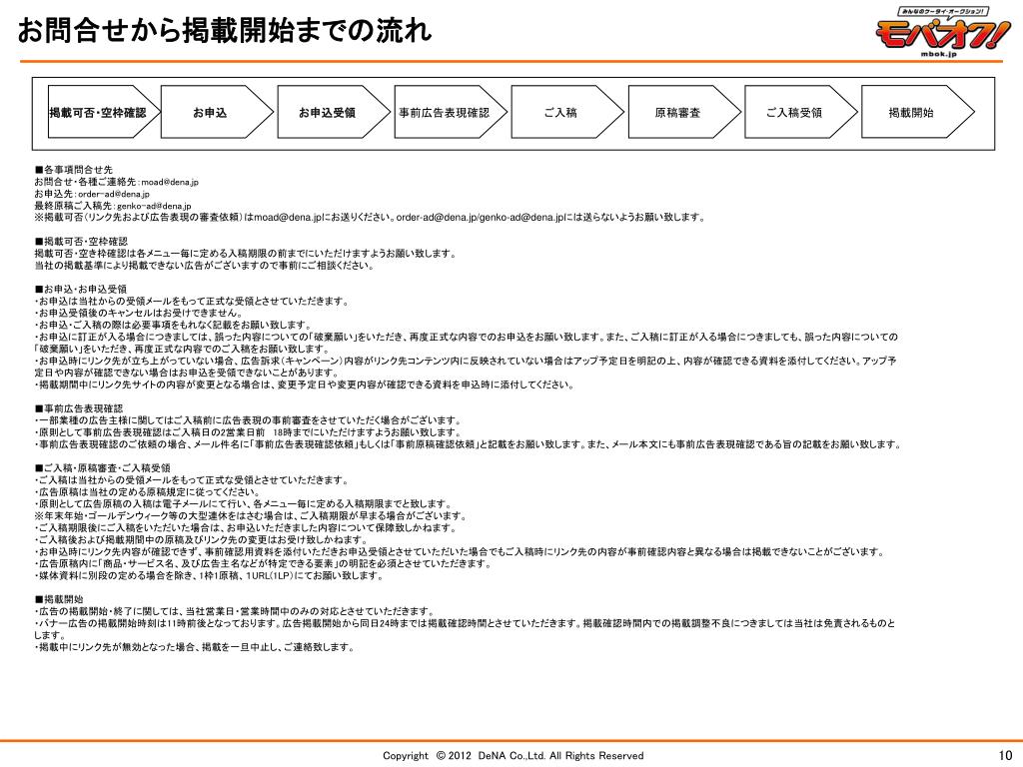Select the 掲載可否・空枠確認 step arrow
This screenshot has width=1023, height=767.
click(103, 112)
